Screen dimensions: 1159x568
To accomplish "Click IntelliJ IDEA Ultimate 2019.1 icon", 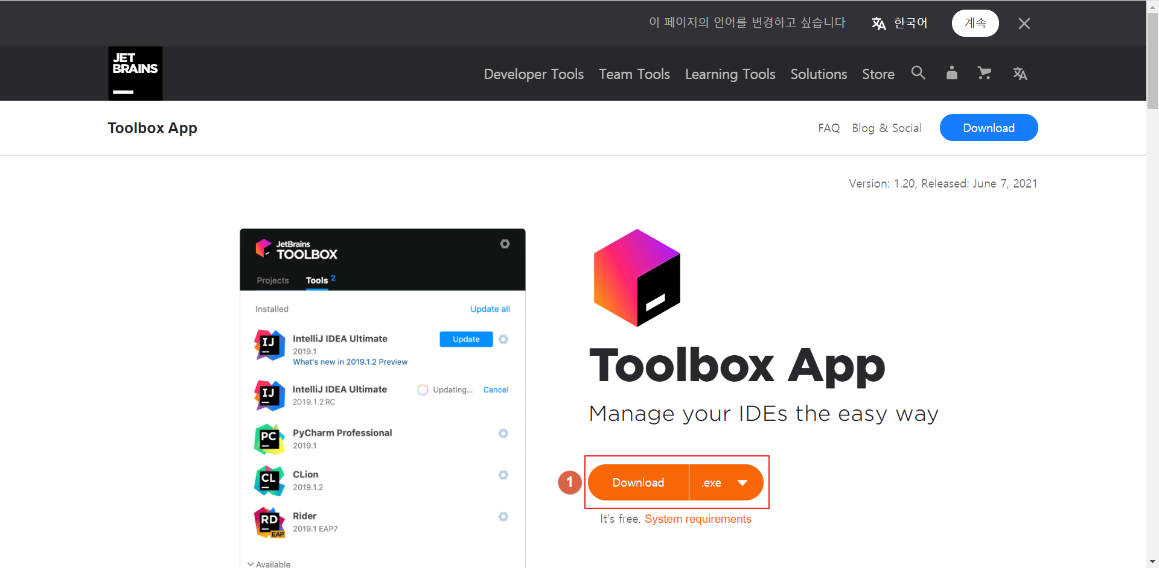I will (x=269, y=345).
